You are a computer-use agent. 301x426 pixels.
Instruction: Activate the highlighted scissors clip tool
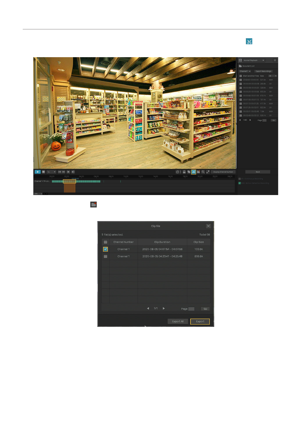pyautogui.click(x=194, y=172)
